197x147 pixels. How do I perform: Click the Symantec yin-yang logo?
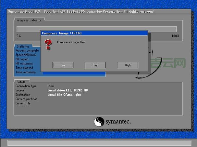99,122
